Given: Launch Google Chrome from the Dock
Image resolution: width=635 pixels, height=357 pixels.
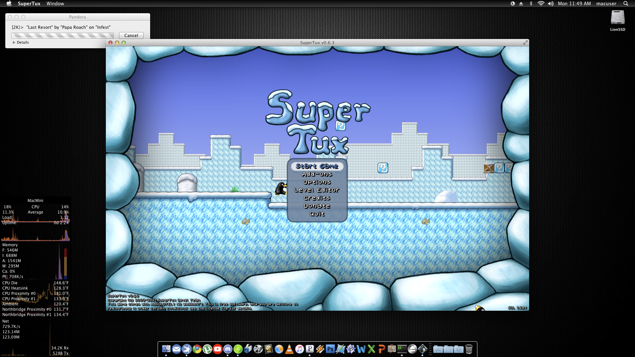Looking at the screenshot, I should click(197, 349).
